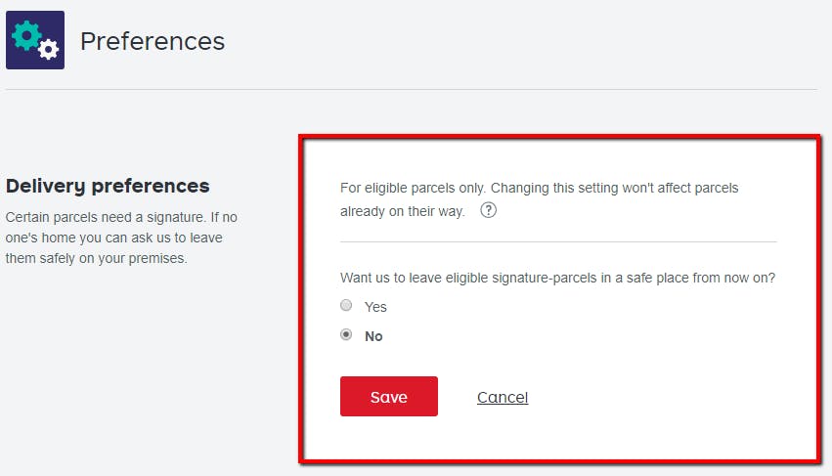Click the Preferences page title
The image size is (832, 476).
153,41
